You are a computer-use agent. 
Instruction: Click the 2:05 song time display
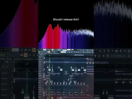pos(59,50)
